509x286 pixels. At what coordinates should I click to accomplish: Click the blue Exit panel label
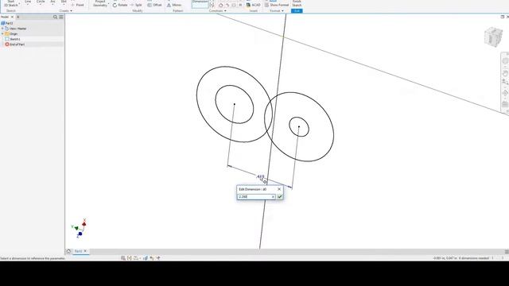[297, 11]
